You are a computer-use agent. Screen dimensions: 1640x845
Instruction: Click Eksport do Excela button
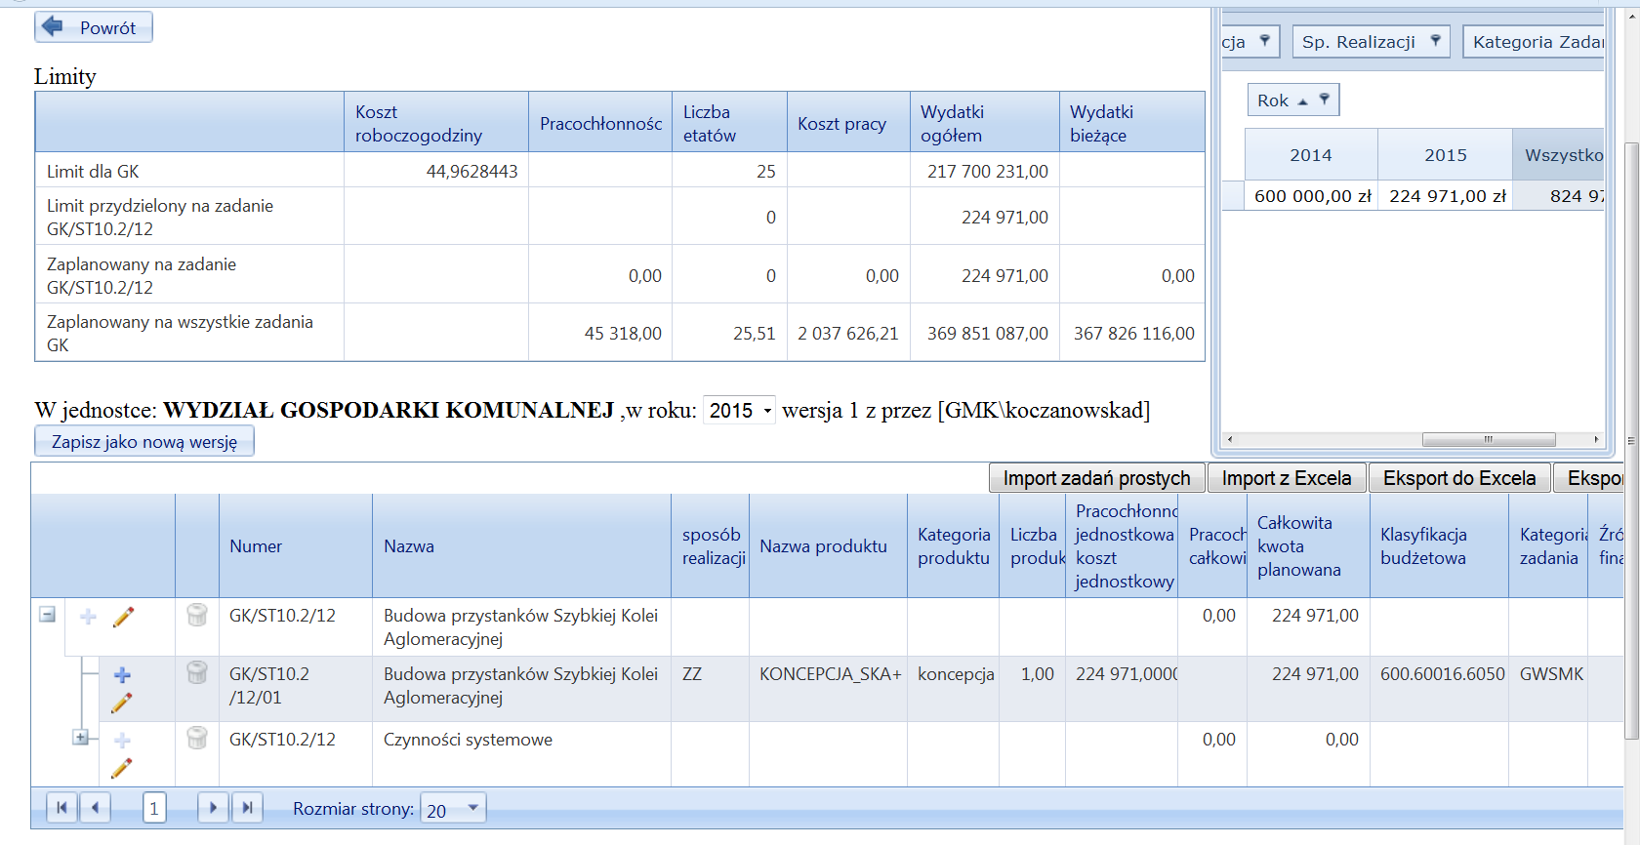coord(1459,478)
